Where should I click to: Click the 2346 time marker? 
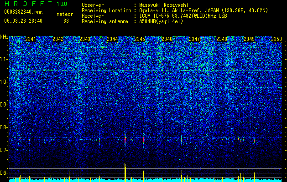[x=167, y=39]
